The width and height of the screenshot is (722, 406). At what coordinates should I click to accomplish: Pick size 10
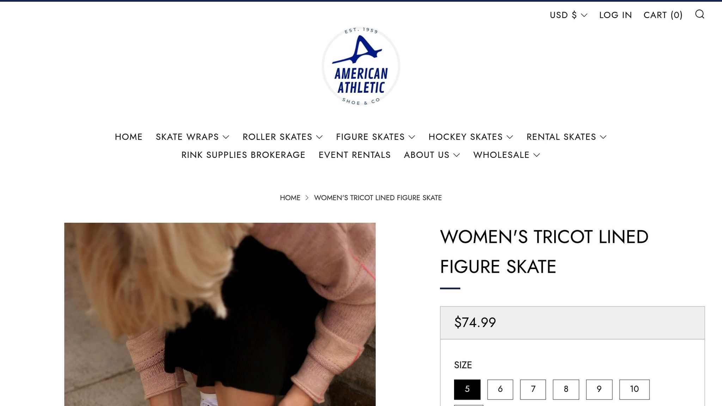(634, 389)
